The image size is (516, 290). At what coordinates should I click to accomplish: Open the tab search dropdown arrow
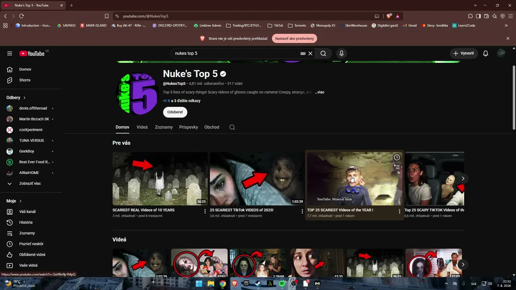[x=475, y=5]
